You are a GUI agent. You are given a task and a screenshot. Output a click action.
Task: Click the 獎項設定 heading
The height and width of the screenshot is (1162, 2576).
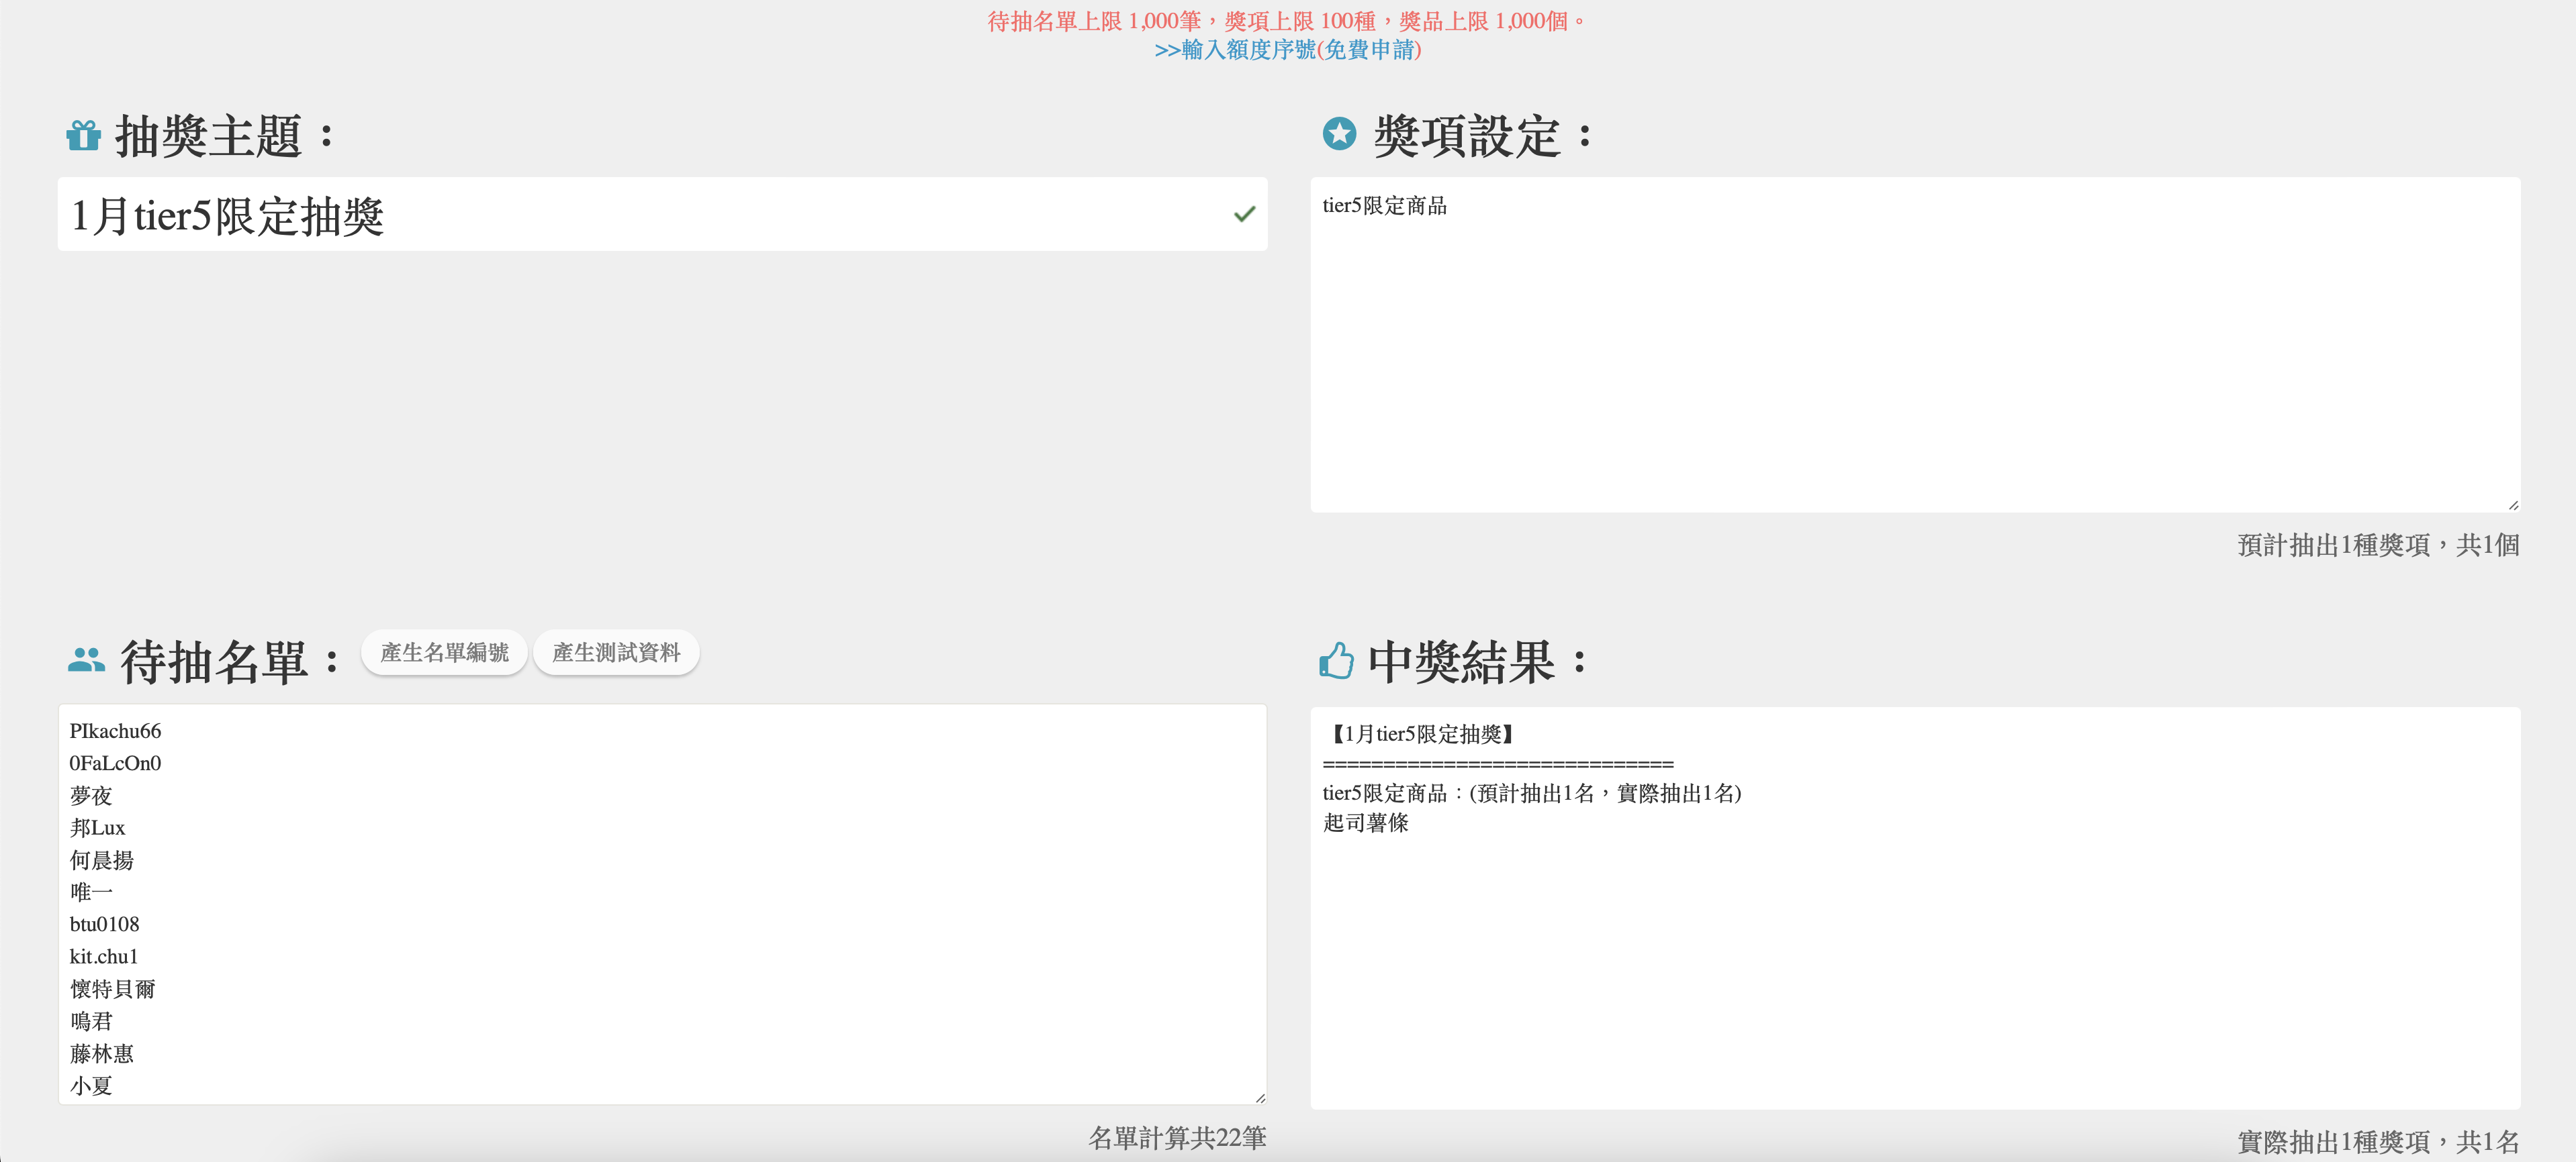1483,135
